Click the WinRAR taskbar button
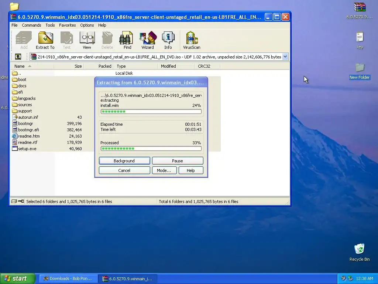 128,279
